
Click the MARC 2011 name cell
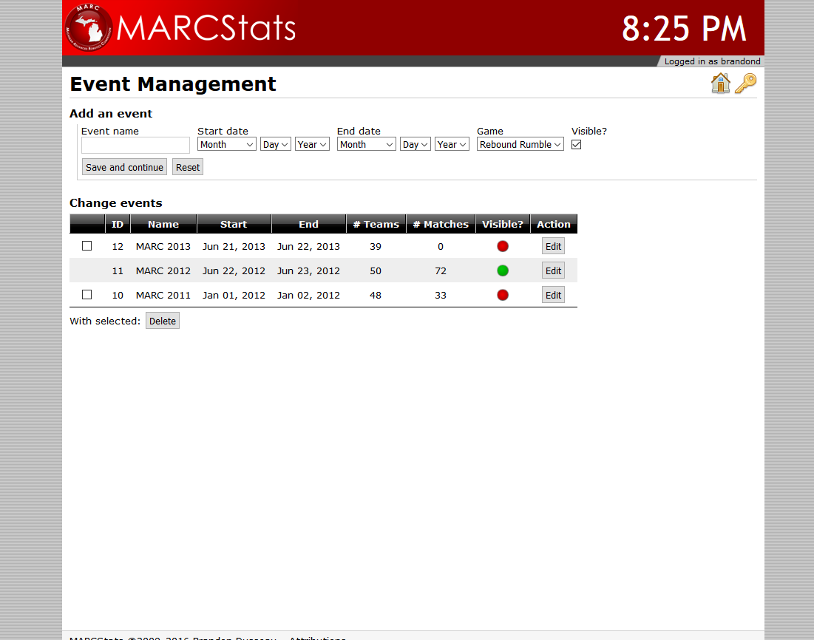pyautogui.click(x=163, y=296)
